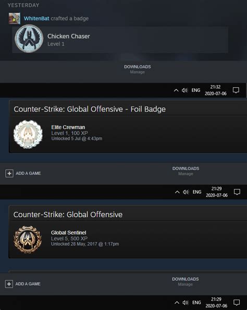Image resolution: width=247 pixels, height=310 pixels.
Task: Open the notification center icon beside the 21:32 clock
Action: click(236, 90)
